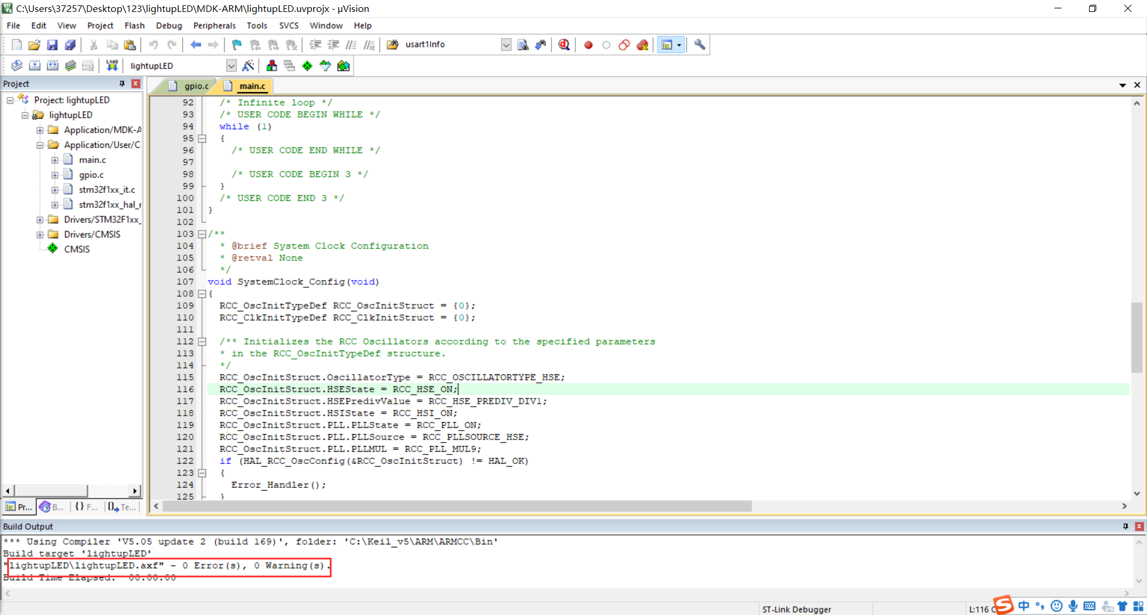Open the Select Software Packs icon
1147x615 pixels.
click(x=326, y=66)
